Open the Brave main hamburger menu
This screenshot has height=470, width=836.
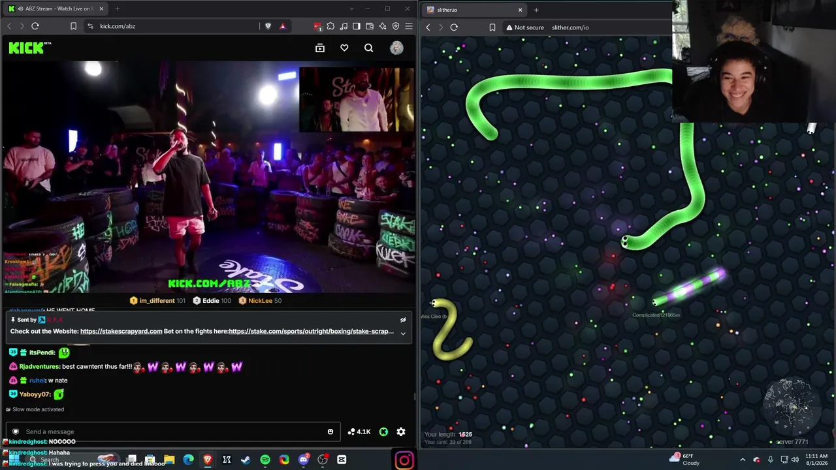(409, 26)
